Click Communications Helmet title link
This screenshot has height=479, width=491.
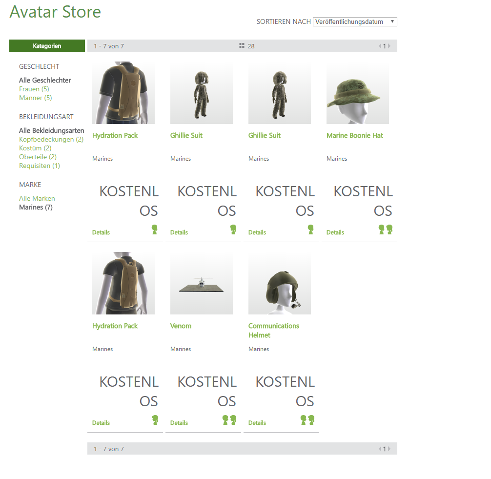[274, 330]
